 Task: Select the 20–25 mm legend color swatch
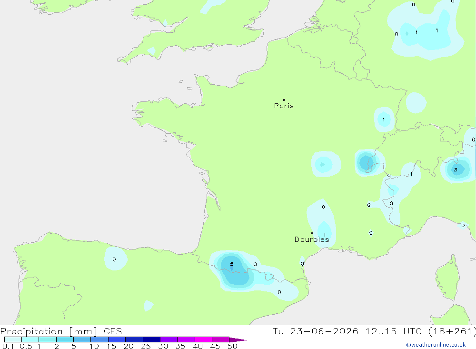coord(134,339)
